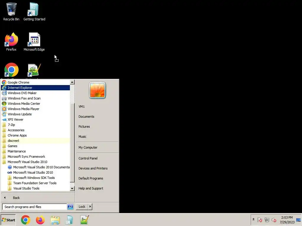Click the user account picture
Screen dimensions: 302x226
[97, 90]
